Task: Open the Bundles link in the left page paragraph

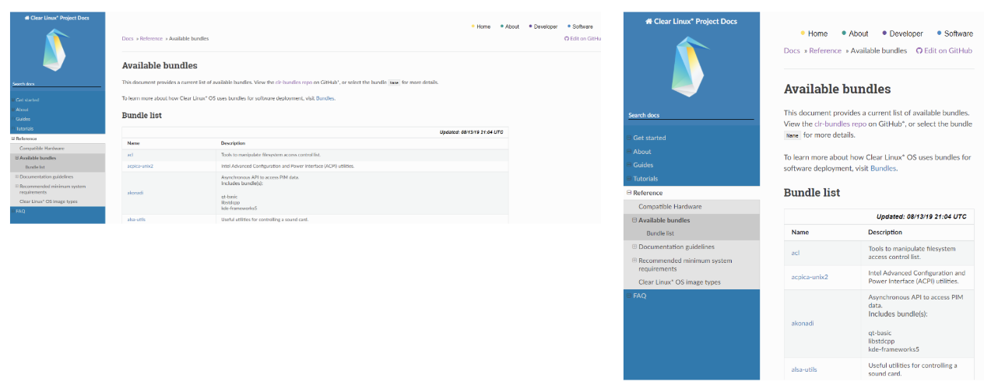Action: [325, 98]
